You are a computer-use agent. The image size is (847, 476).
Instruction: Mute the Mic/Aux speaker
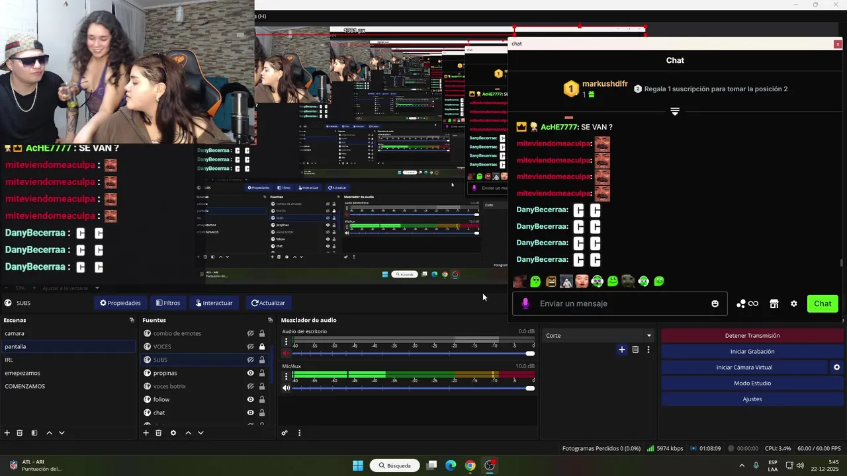(x=286, y=388)
